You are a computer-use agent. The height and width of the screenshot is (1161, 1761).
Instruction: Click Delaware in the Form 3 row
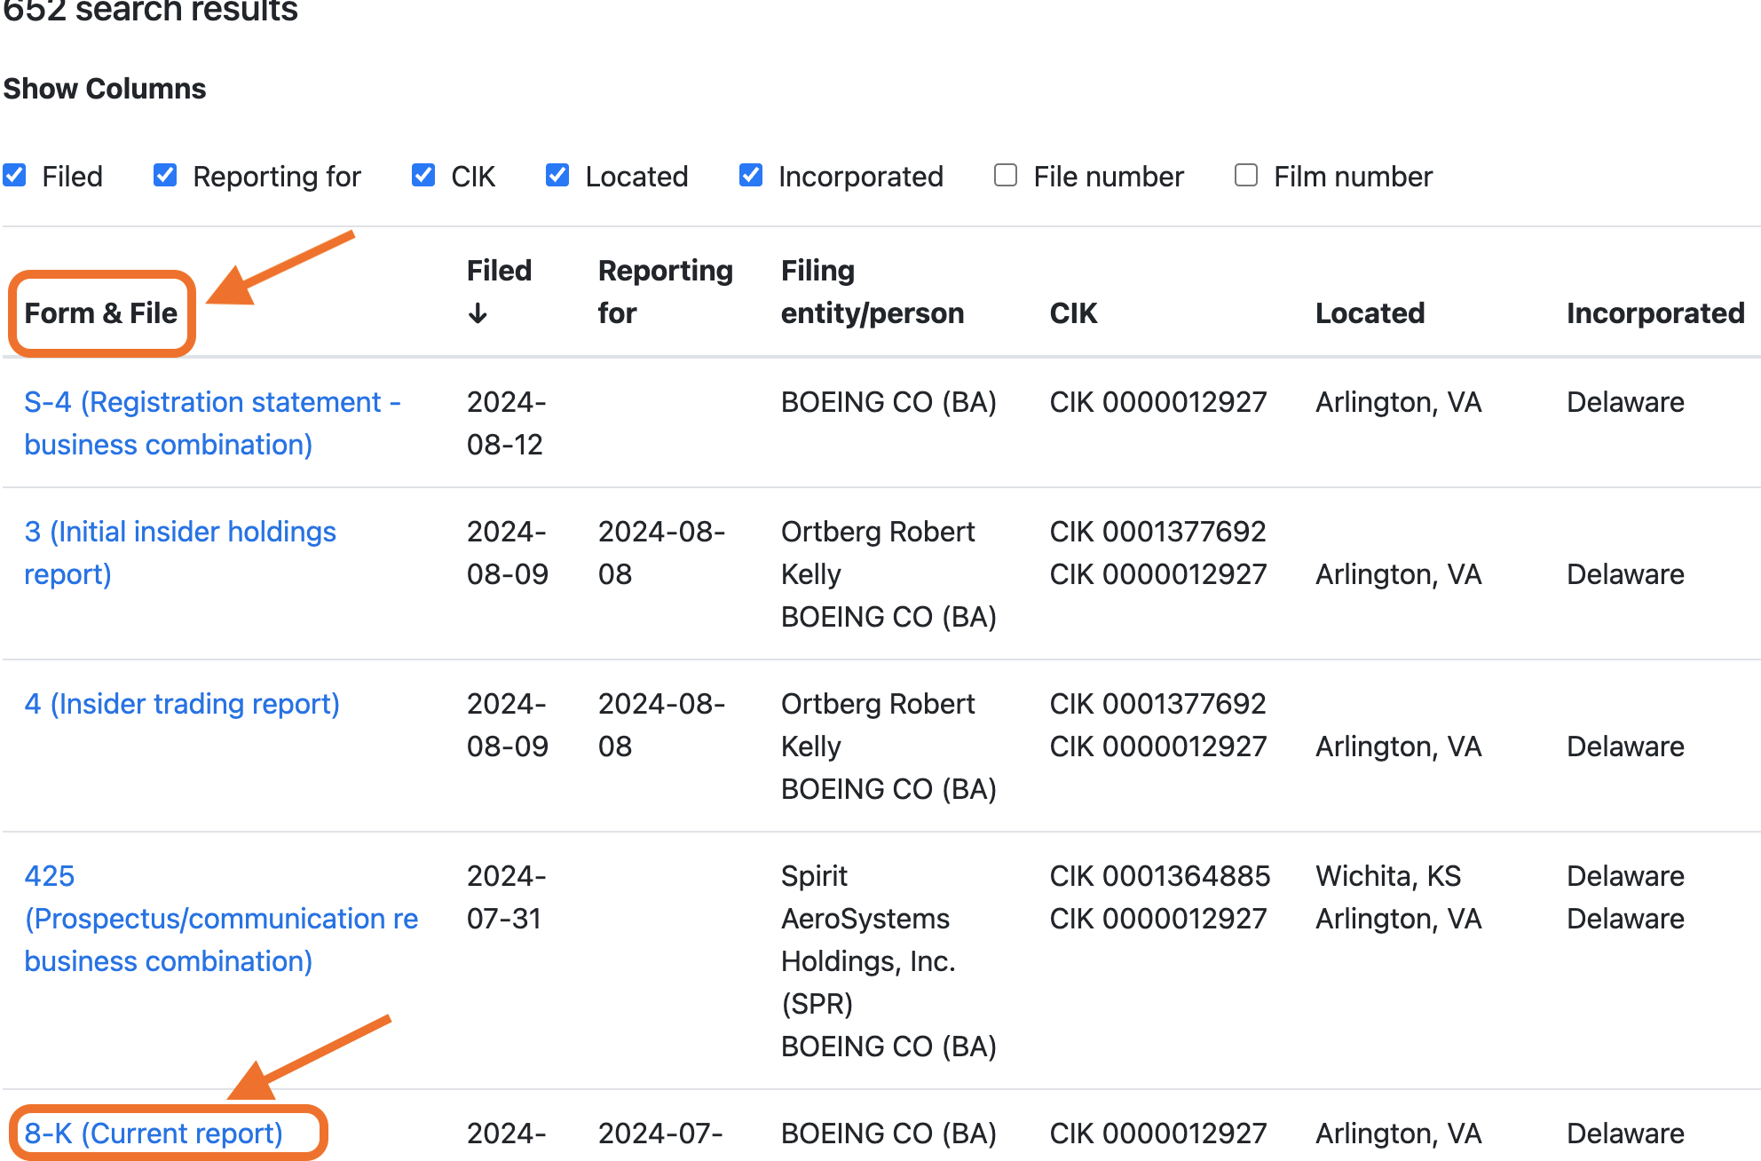click(1625, 574)
